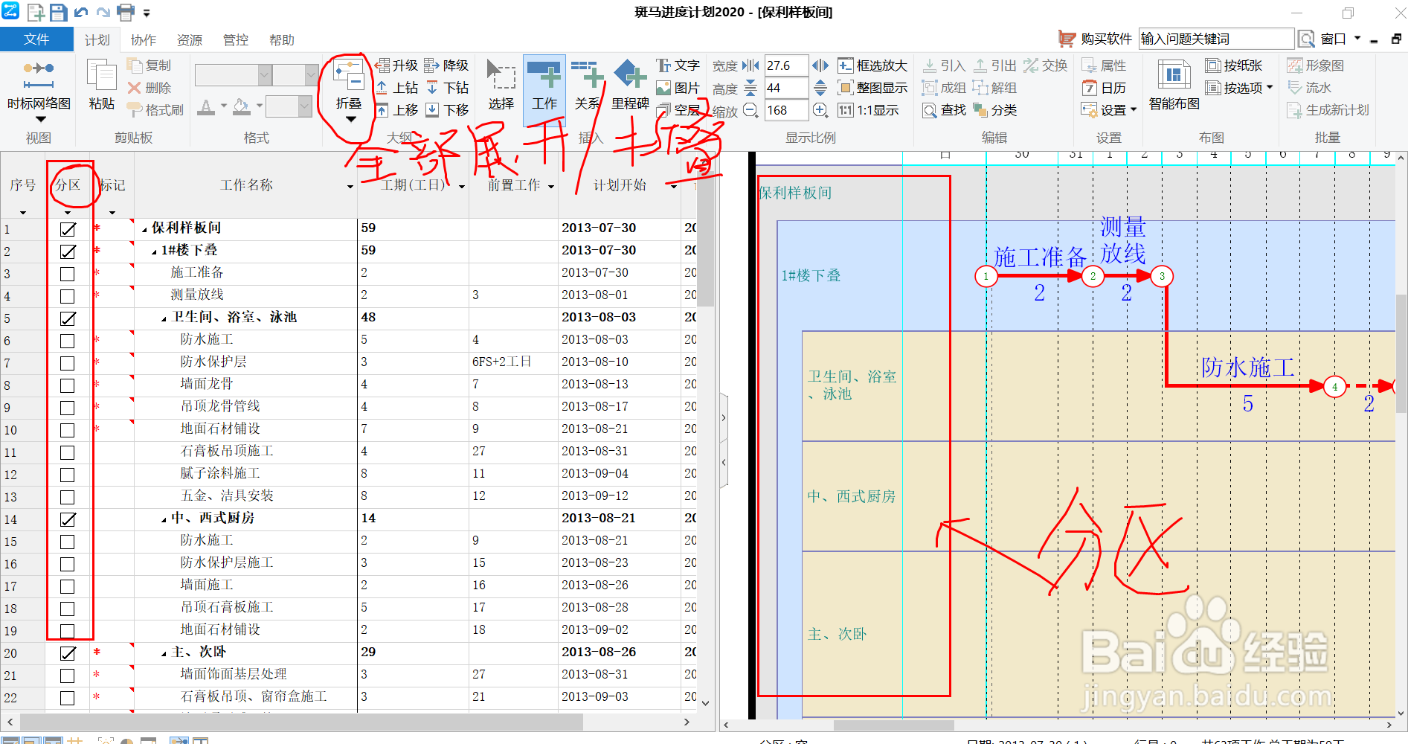Click 下移 move down icon
Viewport: 1408px width, 744px height.
point(446,110)
